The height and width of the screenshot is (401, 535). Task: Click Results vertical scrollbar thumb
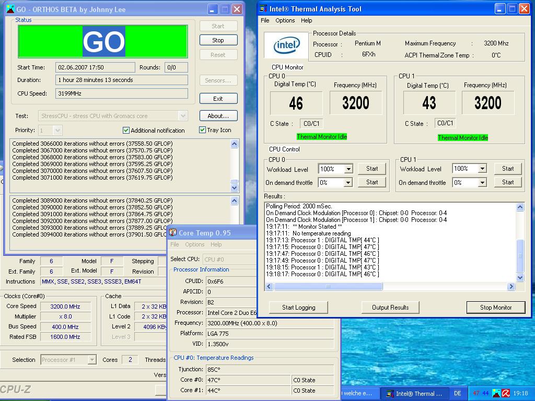point(520,256)
